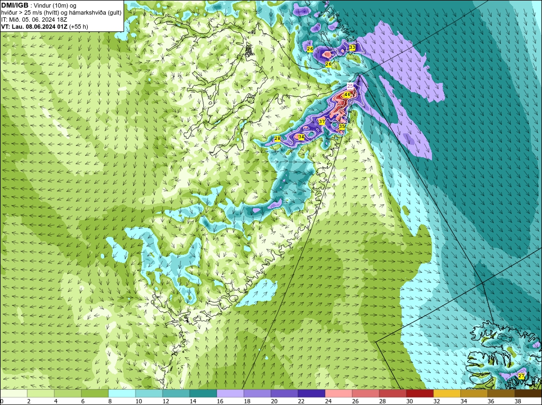Pick the darker green swatch between 6 and 8
This screenshot has width=542, height=405.
click(95, 393)
